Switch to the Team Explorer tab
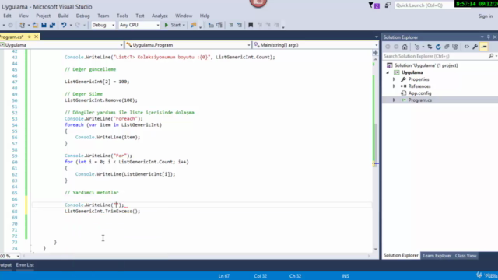 tap(437, 256)
